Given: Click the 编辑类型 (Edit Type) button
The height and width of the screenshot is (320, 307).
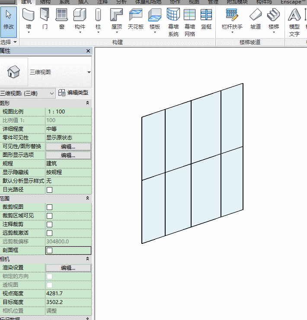Looking at the screenshot, I should (74, 93).
